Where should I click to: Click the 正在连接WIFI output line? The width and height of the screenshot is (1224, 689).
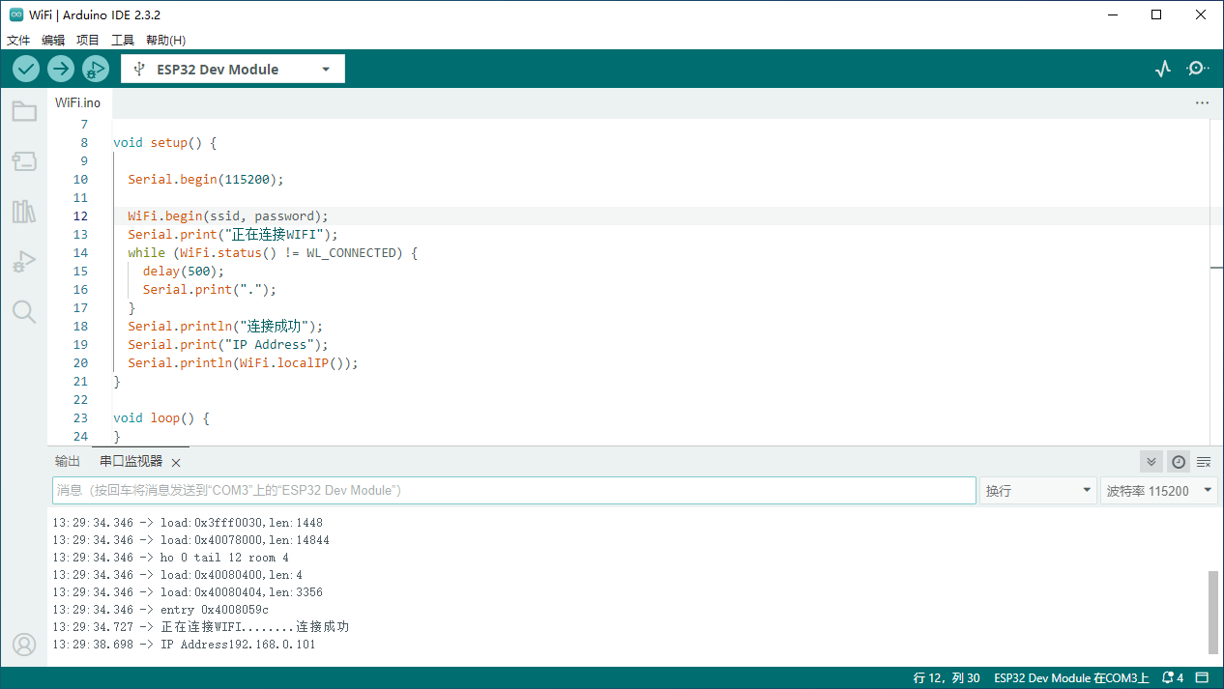tap(200, 627)
